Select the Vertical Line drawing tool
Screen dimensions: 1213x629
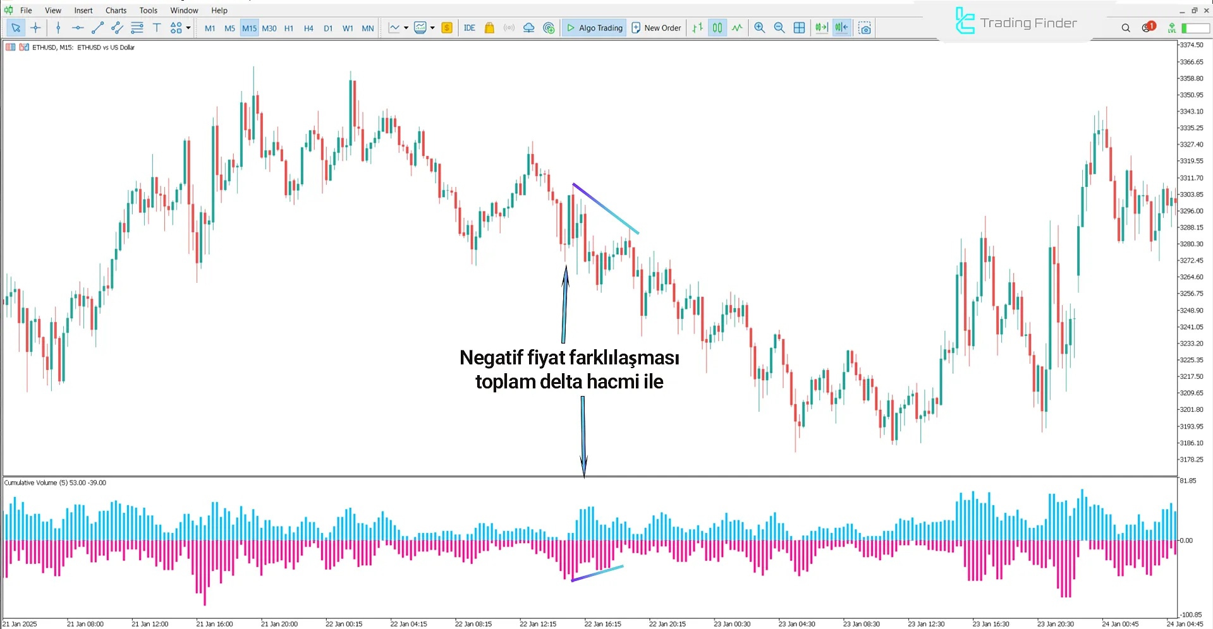point(58,28)
